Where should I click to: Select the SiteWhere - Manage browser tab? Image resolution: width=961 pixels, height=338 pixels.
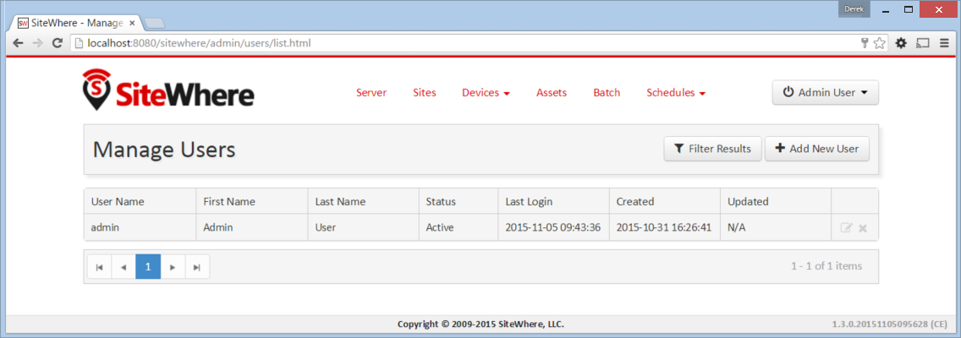pyautogui.click(x=75, y=24)
